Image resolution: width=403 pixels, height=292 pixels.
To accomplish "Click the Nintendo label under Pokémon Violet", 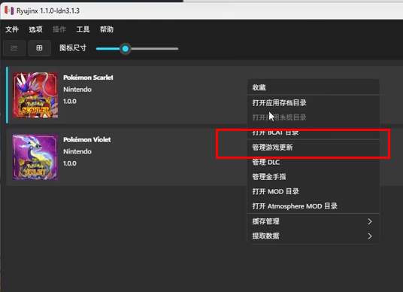I will (77, 151).
